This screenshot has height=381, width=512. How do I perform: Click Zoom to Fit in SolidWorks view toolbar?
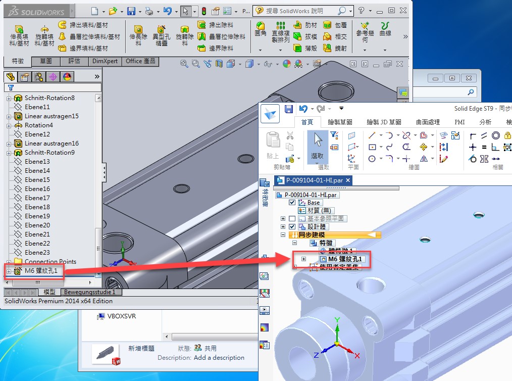pyautogui.click(x=184, y=64)
